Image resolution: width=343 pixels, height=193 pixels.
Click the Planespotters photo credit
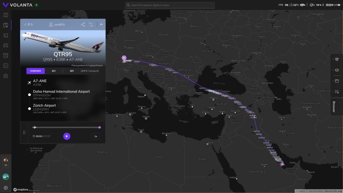pyautogui.click(x=87, y=65)
